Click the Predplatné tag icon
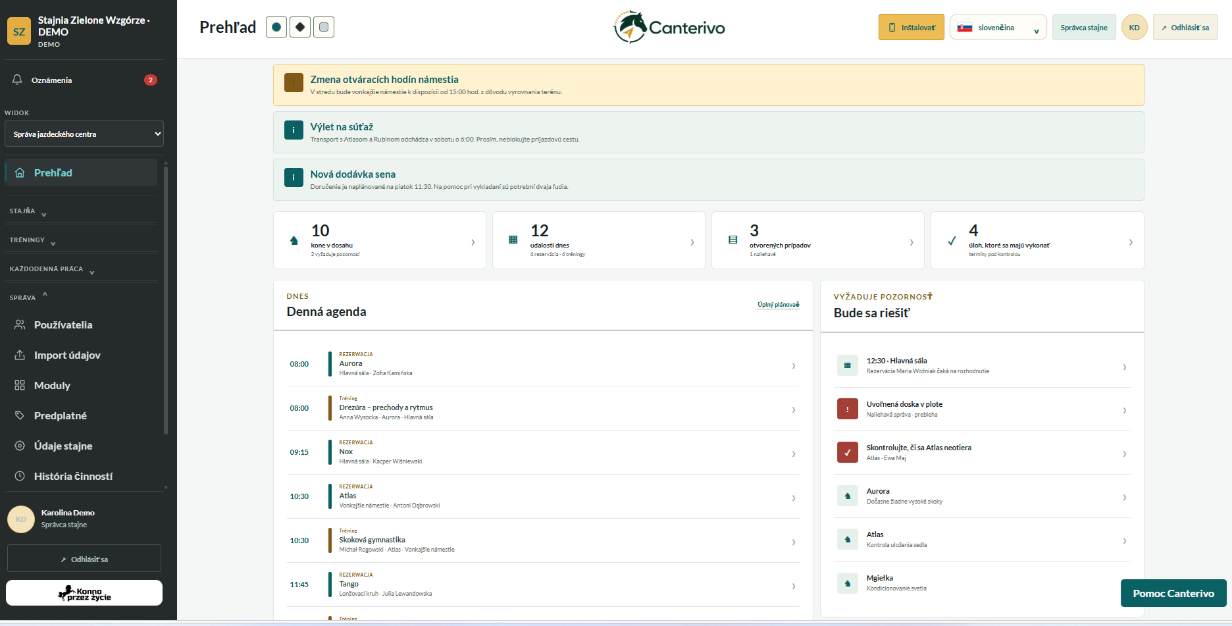The image size is (1232, 626). point(20,415)
